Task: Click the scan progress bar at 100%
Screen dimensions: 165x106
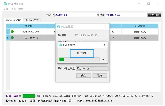Action: (x=28, y=96)
